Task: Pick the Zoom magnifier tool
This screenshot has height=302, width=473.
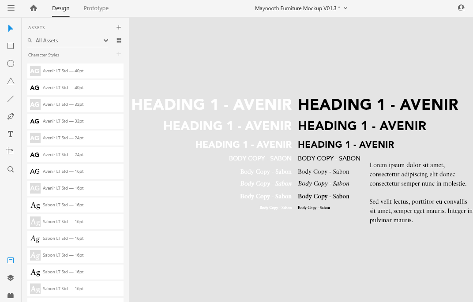Action: point(11,169)
